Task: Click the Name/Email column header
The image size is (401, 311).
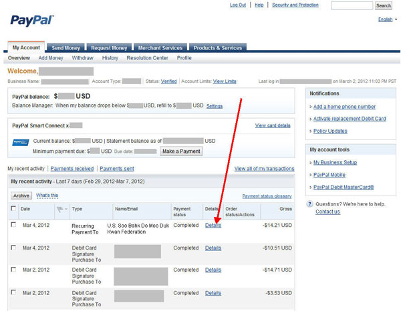Action: click(x=126, y=209)
